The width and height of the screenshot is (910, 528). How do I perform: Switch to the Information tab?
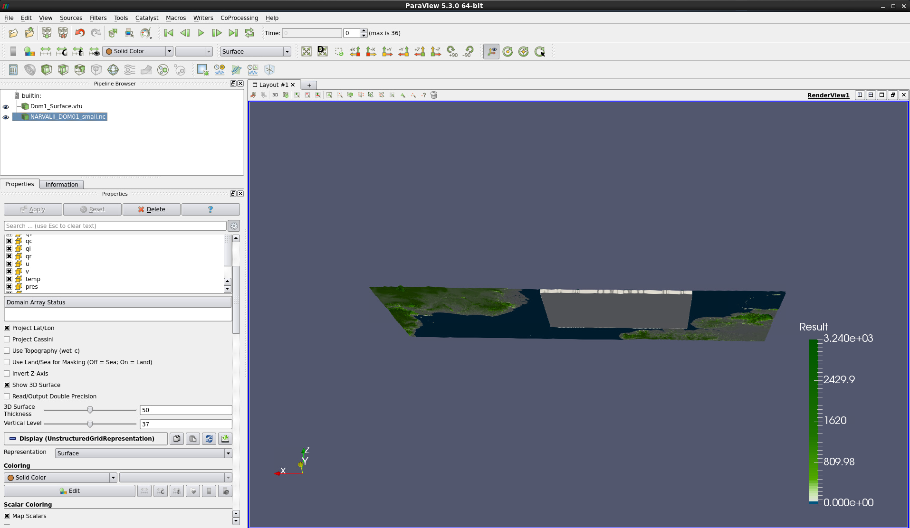click(x=62, y=185)
